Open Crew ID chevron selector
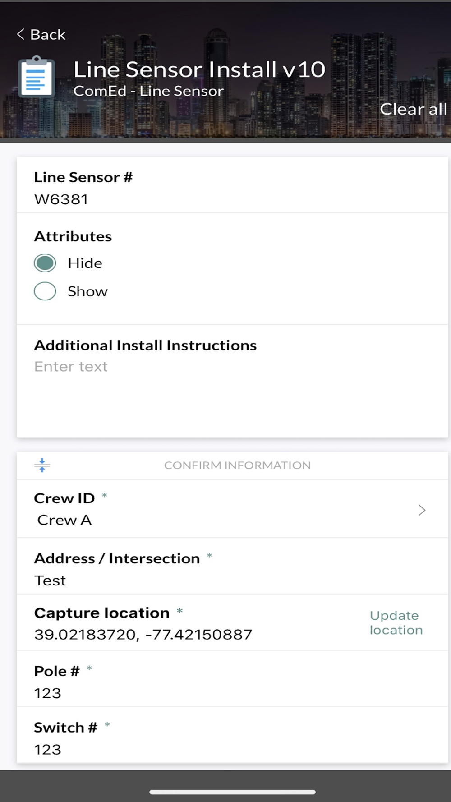The width and height of the screenshot is (451, 802). pyautogui.click(x=422, y=510)
